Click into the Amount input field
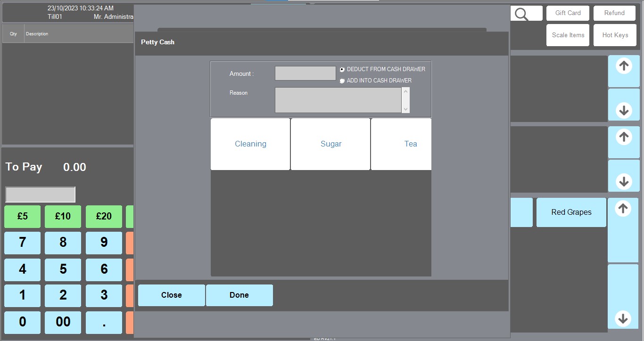This screenshot has height=341, width=644. [x=305, y=73]
